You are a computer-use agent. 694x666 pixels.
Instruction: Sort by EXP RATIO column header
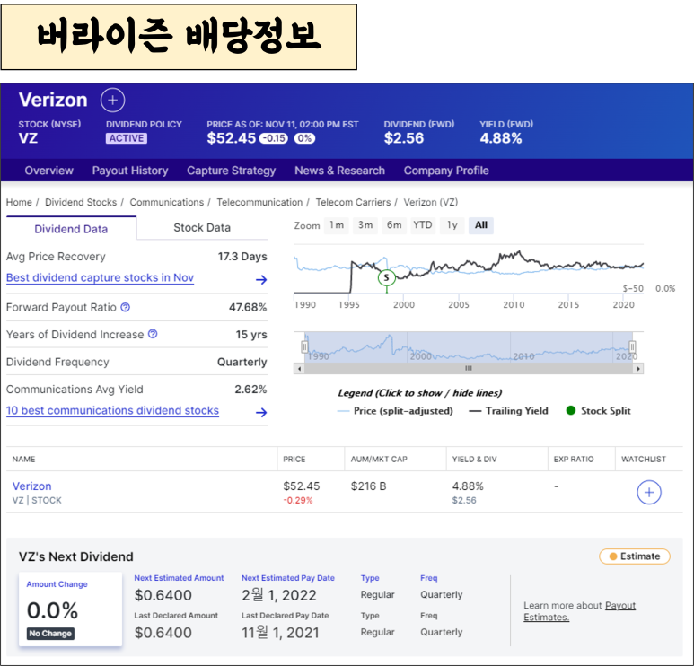[x=574, y=459]
